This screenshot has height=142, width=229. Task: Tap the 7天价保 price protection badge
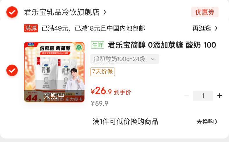coord(102,72)
